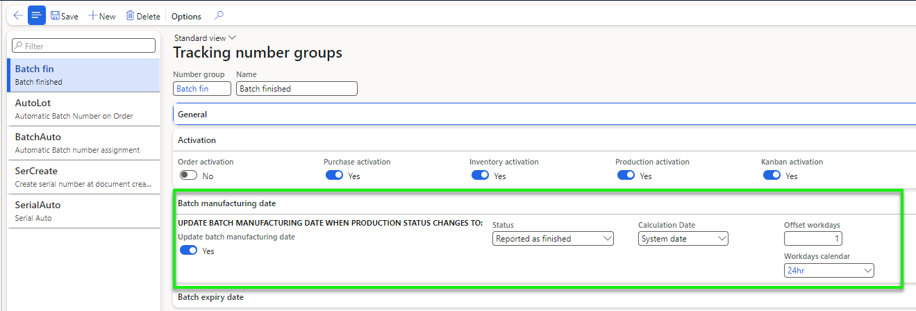Click the Offset workdays field
Viewport: 916px width, 311px height.
tap(813, 239)
